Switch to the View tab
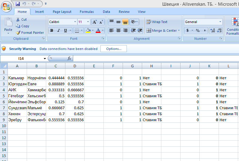Screen dimensions: 239x161 tap(142, 12)
